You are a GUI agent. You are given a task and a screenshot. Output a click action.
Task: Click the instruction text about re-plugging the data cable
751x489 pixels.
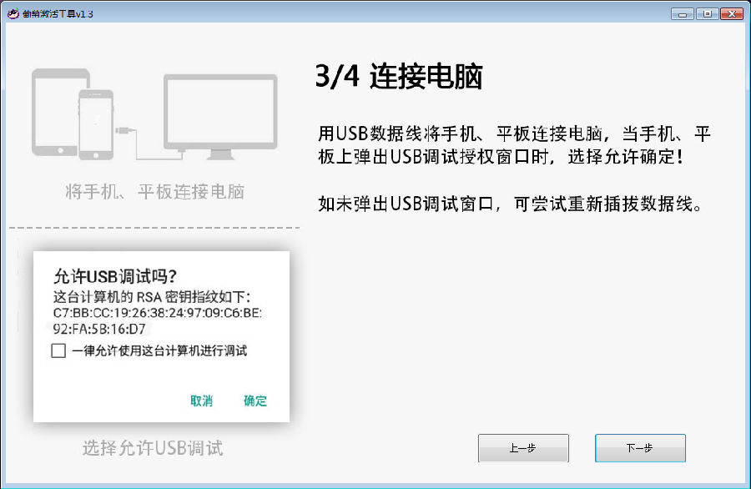[511, 204]
